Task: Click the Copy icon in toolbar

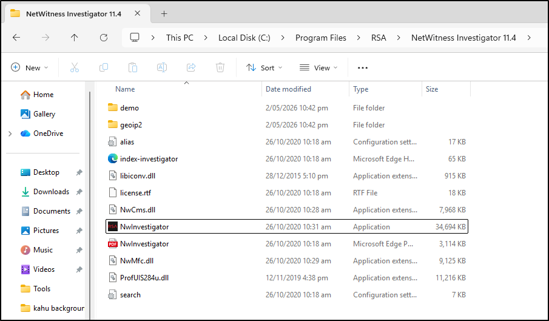Action: point(104,67)
